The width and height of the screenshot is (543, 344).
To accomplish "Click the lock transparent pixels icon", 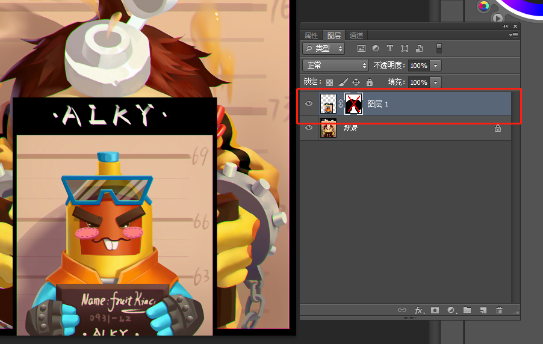I will (x=330, y=82).
